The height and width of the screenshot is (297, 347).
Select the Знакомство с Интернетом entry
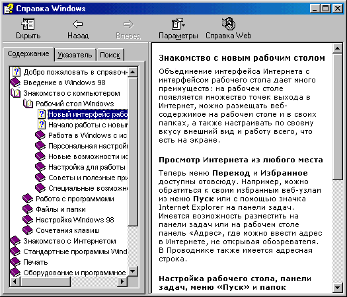coord(69,241)
